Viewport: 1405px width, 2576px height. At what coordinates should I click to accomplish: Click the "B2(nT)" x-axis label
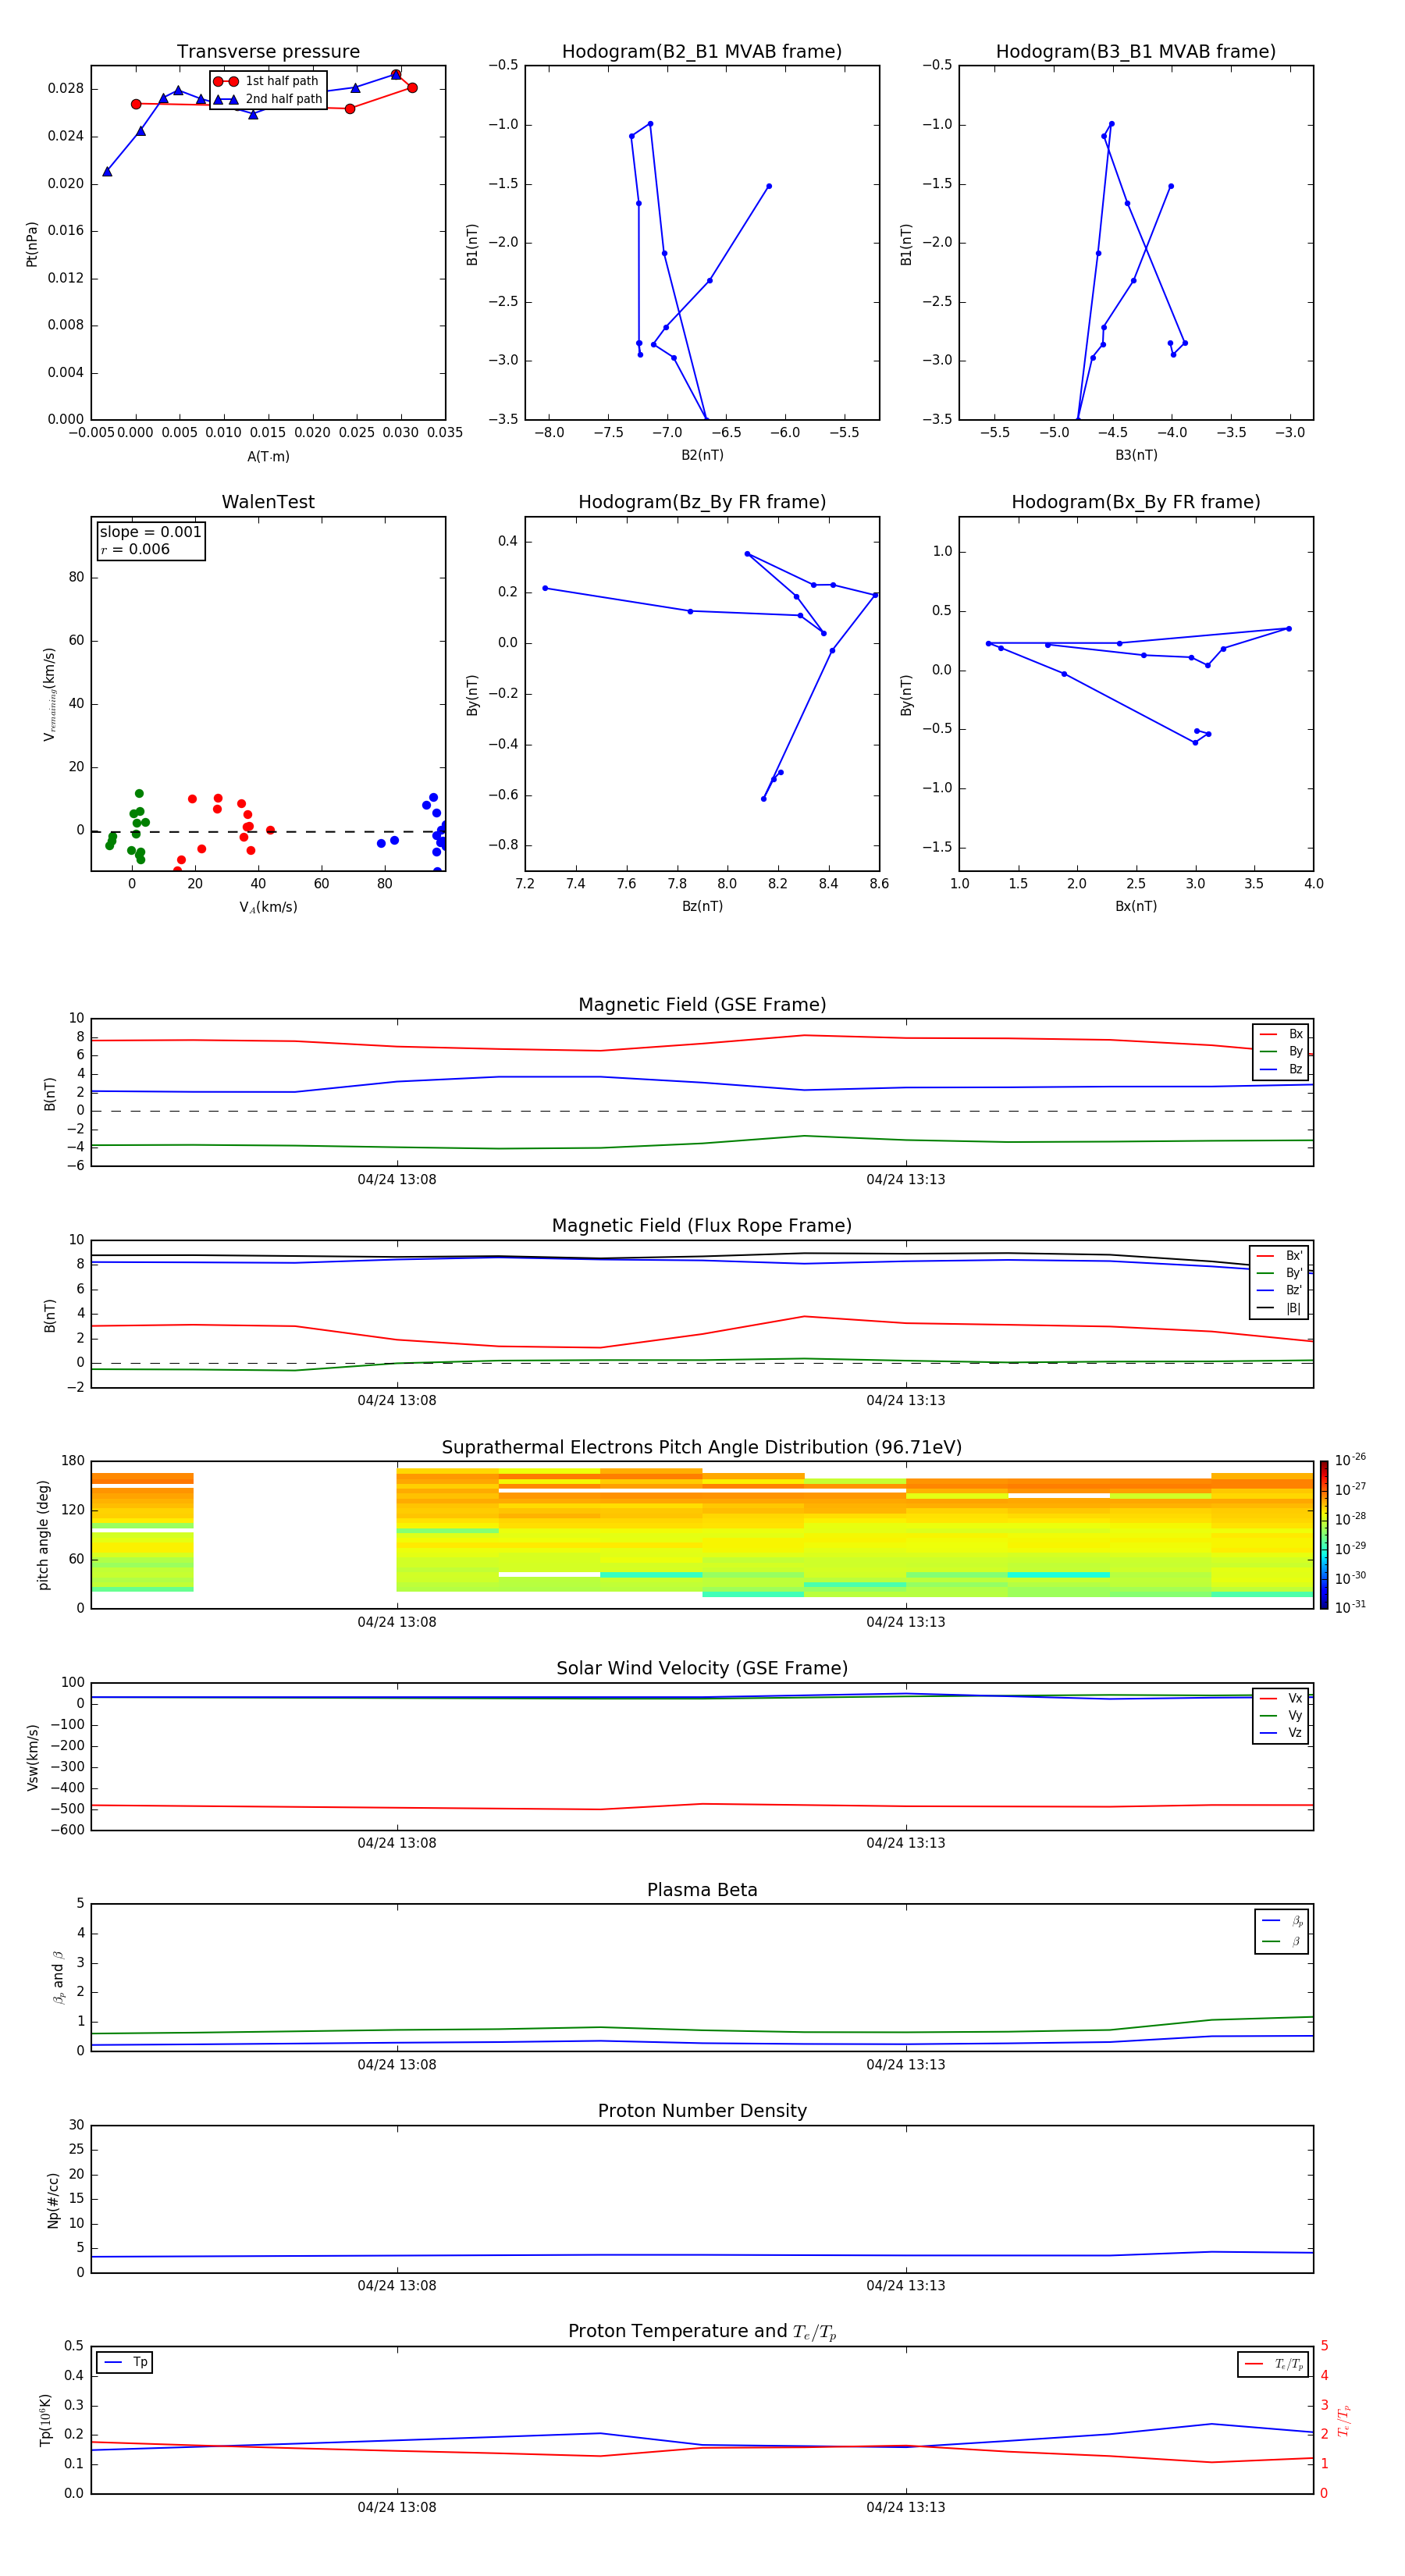[702, 455]
